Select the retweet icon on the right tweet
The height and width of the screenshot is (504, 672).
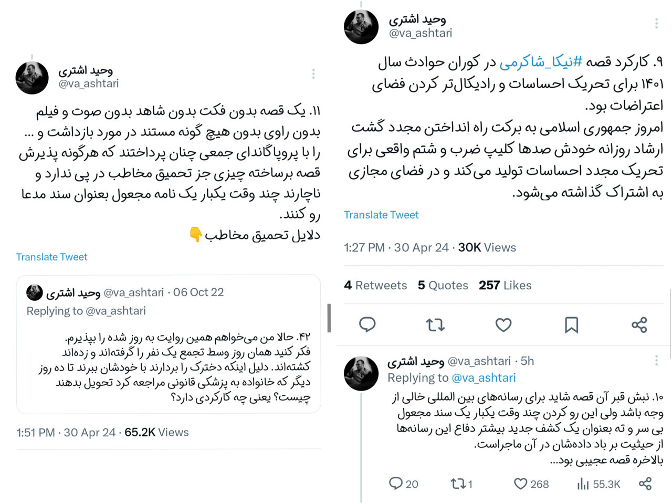click(435, 325)
